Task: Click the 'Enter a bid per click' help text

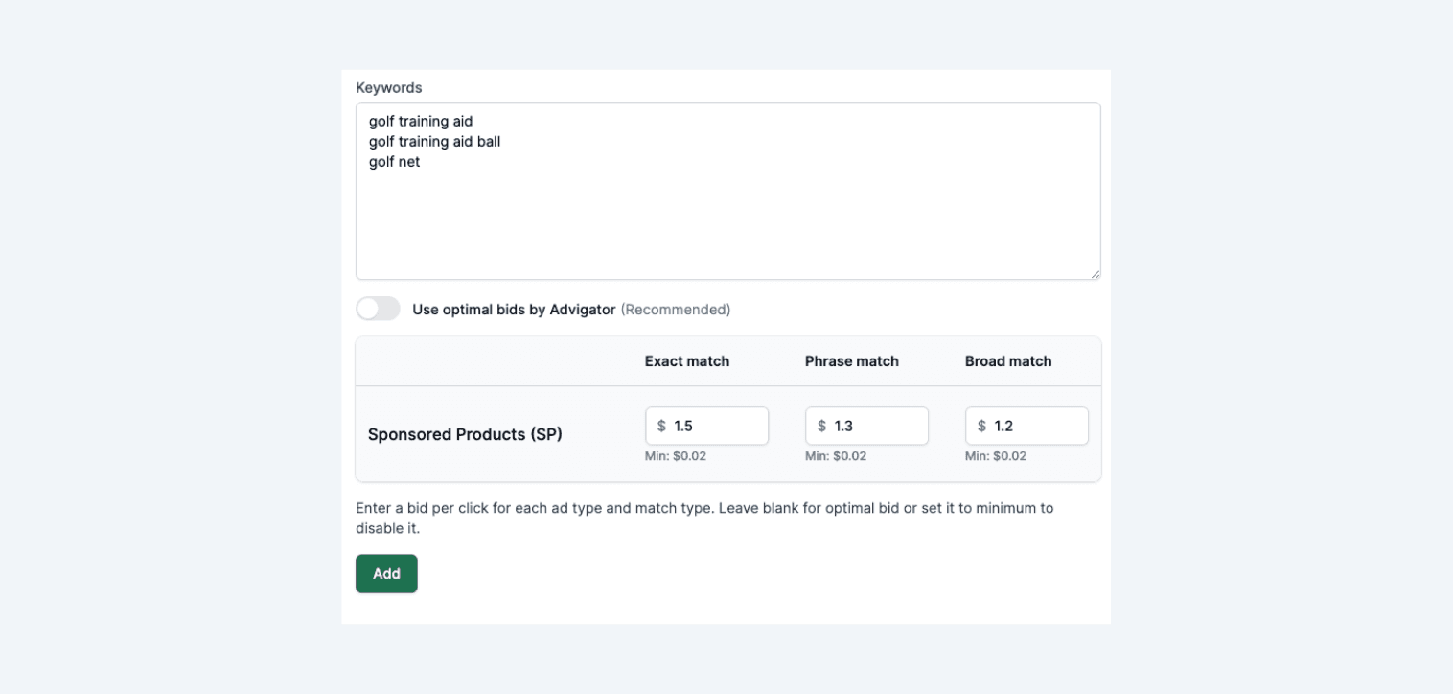Action: pos(704,518)
